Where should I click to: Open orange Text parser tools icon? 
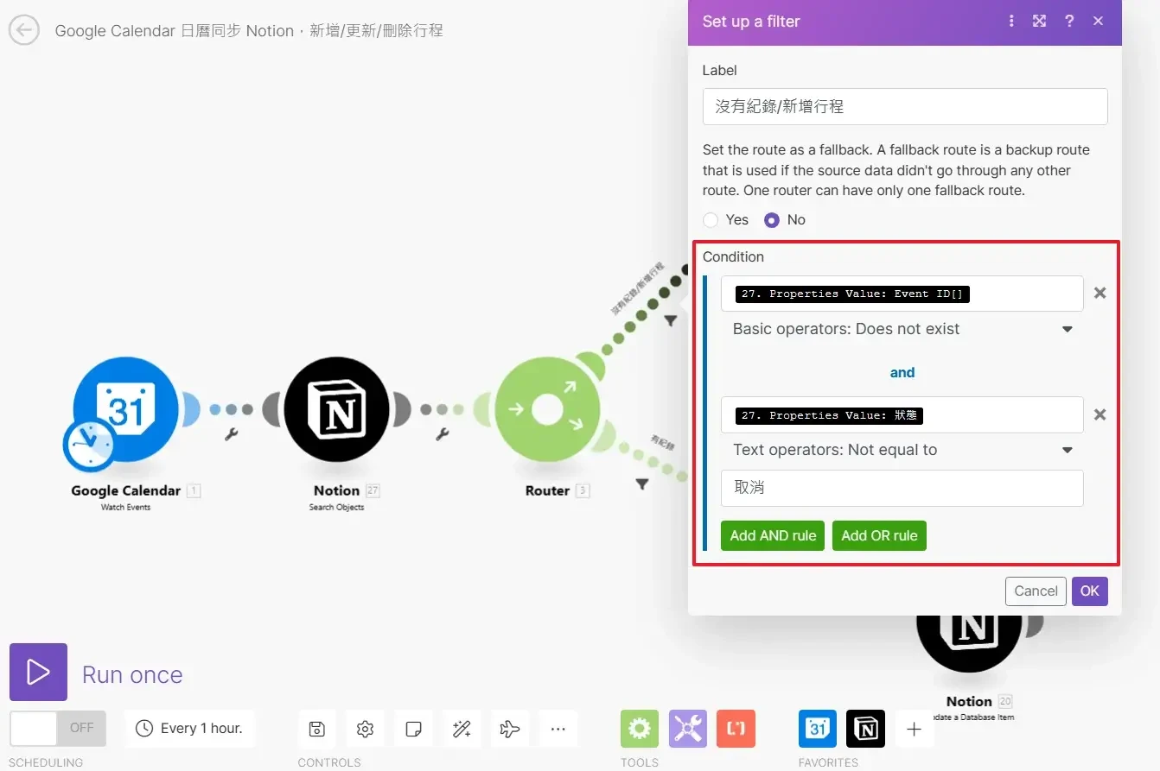tap(736, 729)
